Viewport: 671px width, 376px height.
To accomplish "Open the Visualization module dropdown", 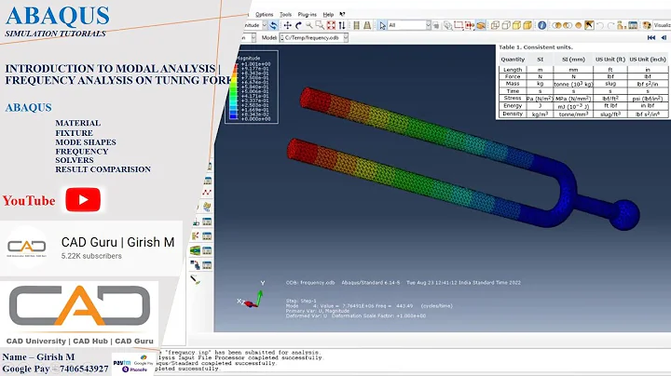I will (662, 26).
